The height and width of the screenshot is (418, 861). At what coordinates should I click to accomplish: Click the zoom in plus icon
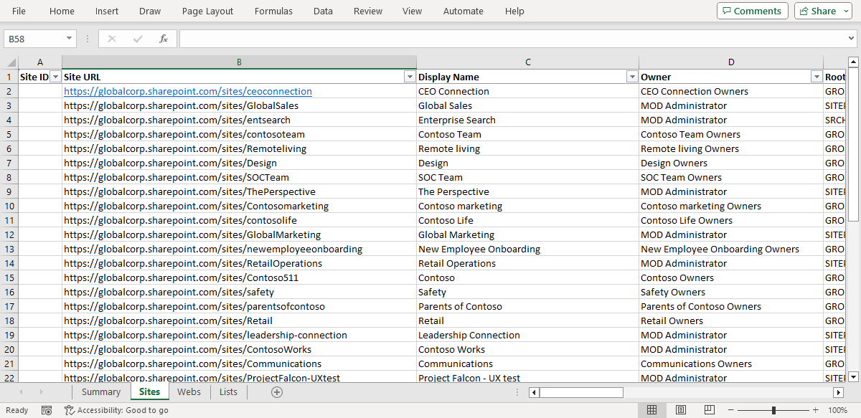pyautogui.click(x=815, y=410)
